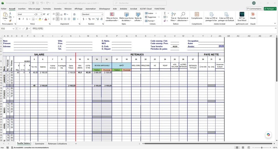Viewport: 278px width, 149px height.
Task: Switch to the Insertion ribbon tab
Action: [22, 9]
